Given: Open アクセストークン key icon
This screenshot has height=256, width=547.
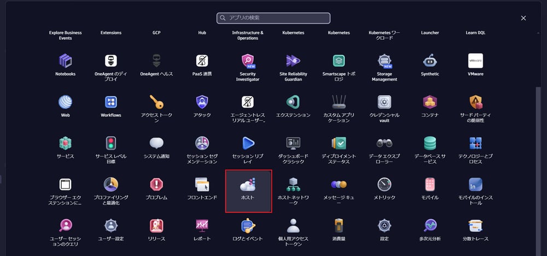Looking at the screenshot, I should (156, 102).
